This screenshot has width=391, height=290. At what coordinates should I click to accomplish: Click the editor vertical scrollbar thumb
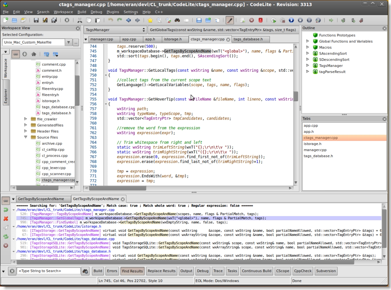point(296,96)
